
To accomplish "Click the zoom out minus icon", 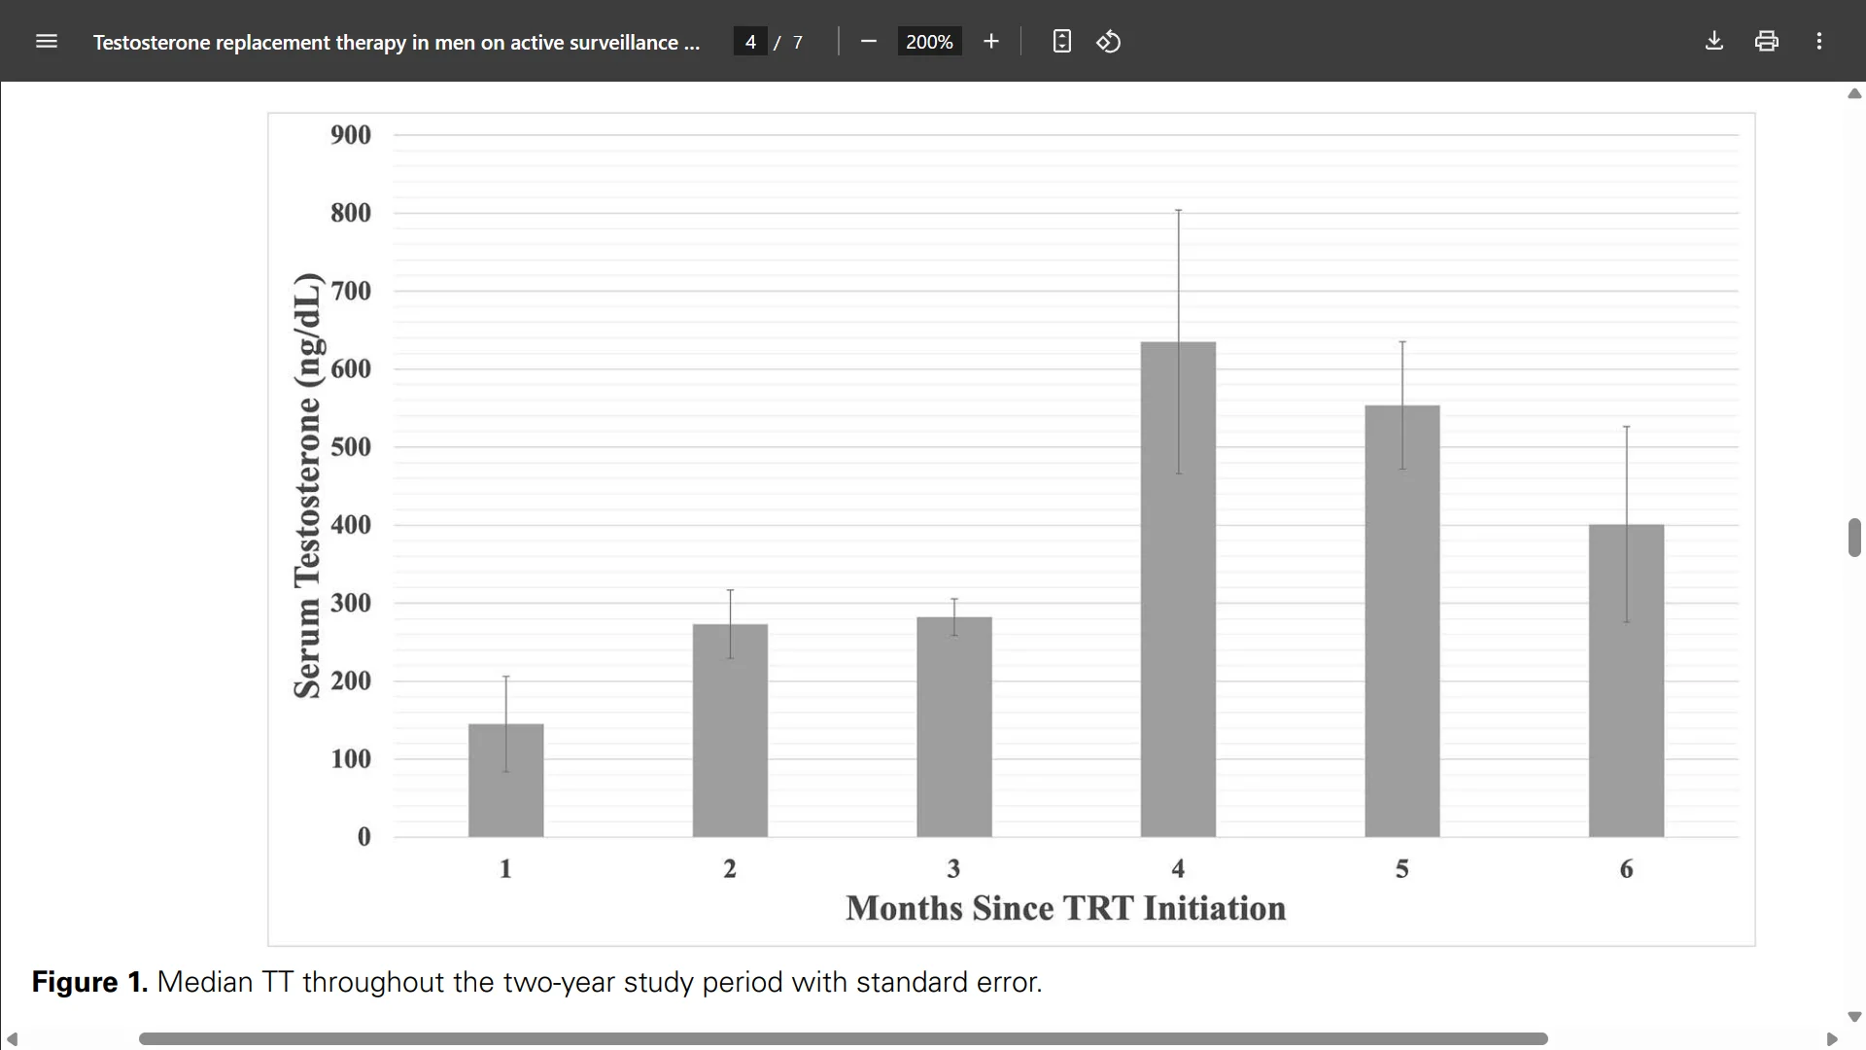I will (869, 41).
